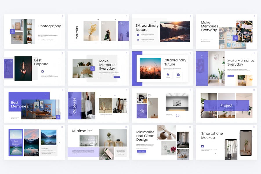Click the magnifier icon under Extraordinary Nature
Viewport: 261px width, 174px height.
(168, 75)
